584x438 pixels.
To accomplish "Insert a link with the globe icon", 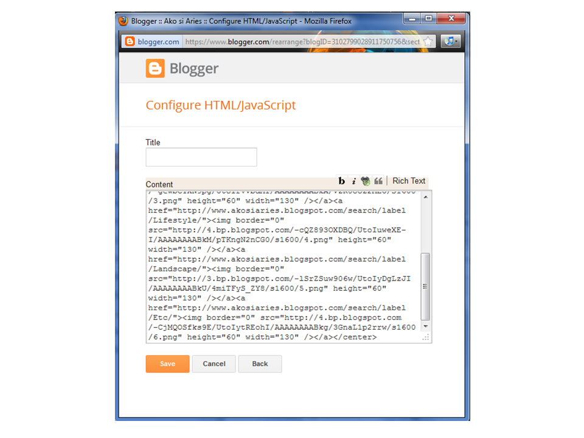I will (366, 181).
